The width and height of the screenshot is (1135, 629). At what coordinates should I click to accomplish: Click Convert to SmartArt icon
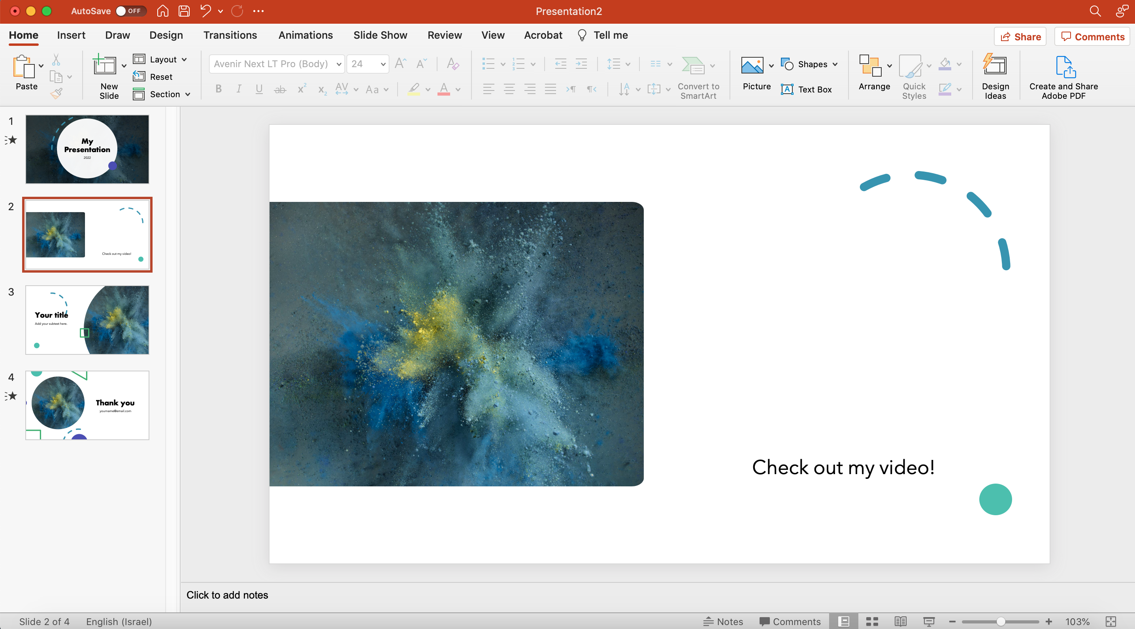click(x=693, y=66)
